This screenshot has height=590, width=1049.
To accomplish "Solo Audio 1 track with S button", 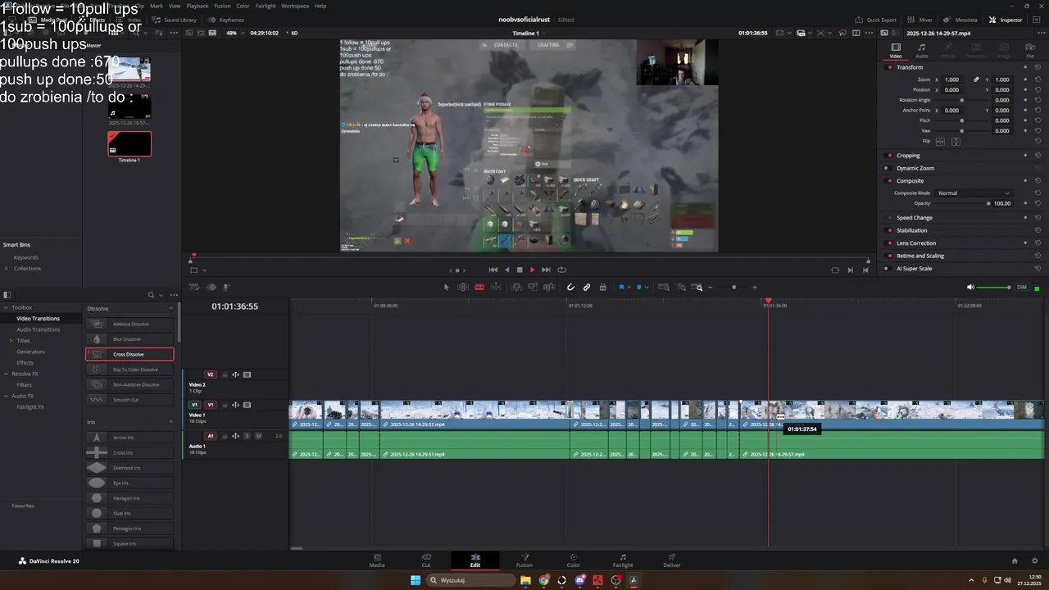I will coord(247,436).
